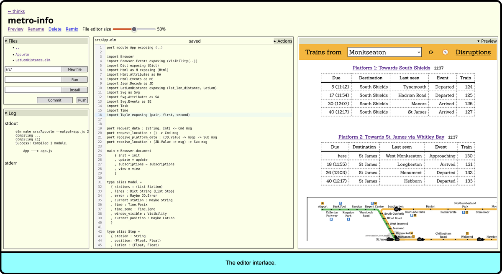The image size is (502, 274).
Task: Go to the parent directory entry
Action: pyautogui.click(x=18, y=48)
